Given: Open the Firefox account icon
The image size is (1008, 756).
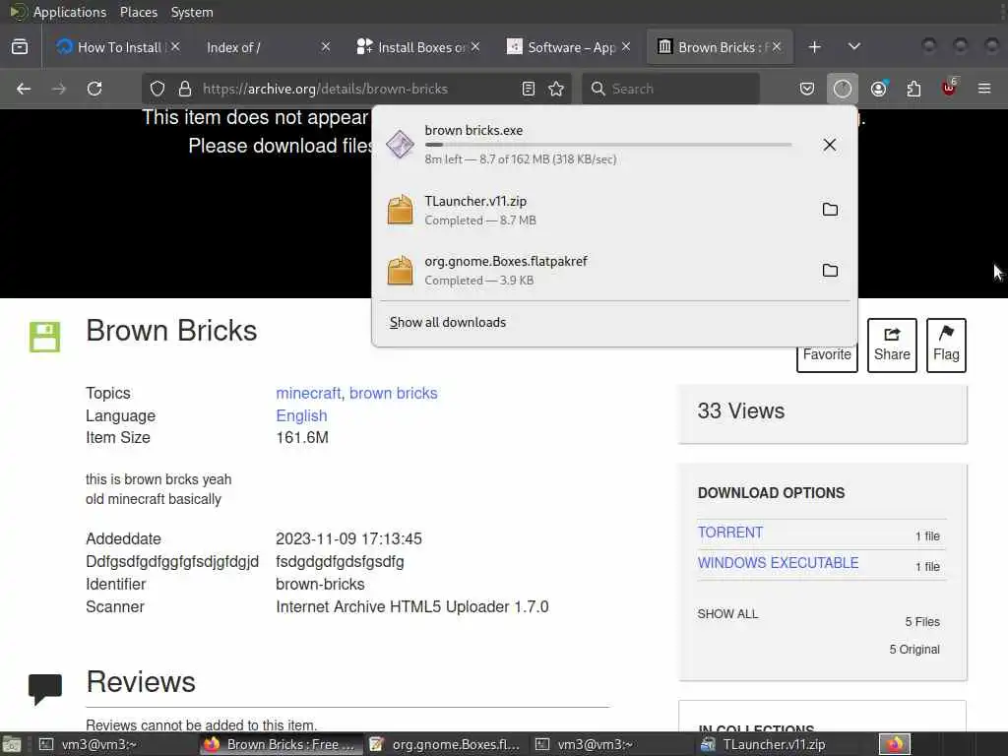Looking at the screenshot, I should [x=879, y=89].
